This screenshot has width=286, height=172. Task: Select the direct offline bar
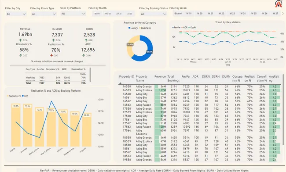pos(51,127)
